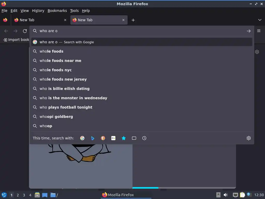
Task: Select 'whoopi goldberg' suggestion
Action: tap(142, 117)
